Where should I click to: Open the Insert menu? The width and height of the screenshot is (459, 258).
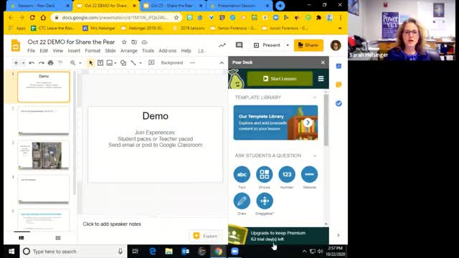[x=74, y=51]
